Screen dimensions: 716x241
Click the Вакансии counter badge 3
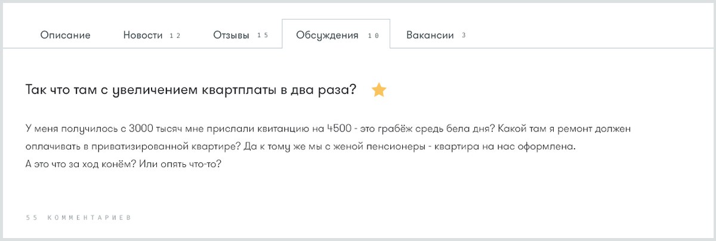click(464, 36)
